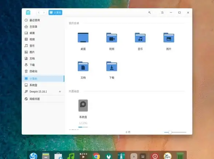Close the file manager window
Viewport: 214px width, 159px height.
click(188, 12)
